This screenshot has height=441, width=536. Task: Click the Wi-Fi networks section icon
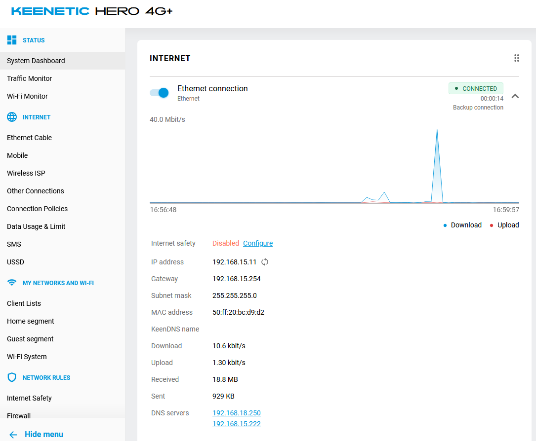point(12,283)
